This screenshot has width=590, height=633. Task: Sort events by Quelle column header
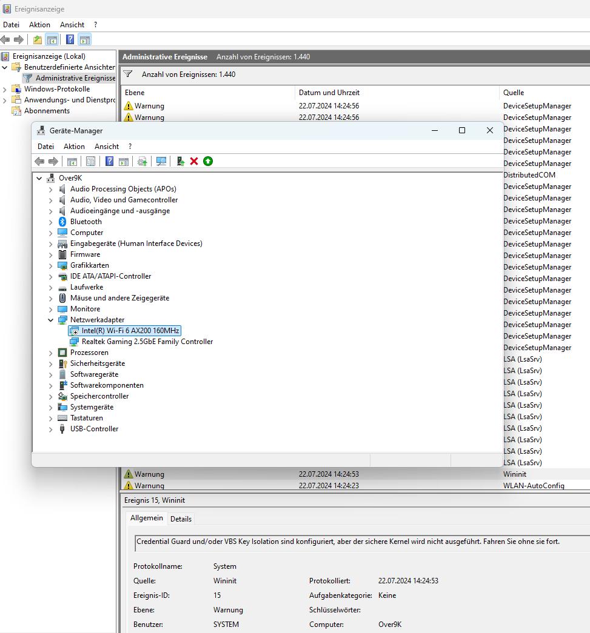coord(545,93)
